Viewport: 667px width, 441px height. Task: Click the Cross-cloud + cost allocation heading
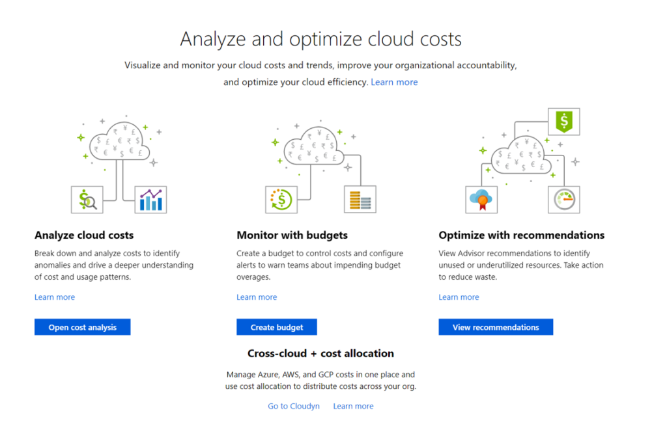point(320,353)
